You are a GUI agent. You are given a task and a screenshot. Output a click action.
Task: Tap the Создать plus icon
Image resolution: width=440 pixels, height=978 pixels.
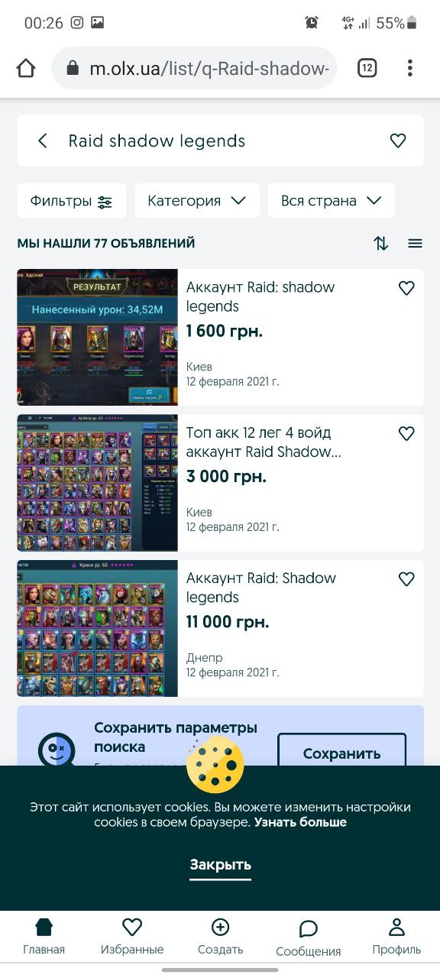coord(220,928)
